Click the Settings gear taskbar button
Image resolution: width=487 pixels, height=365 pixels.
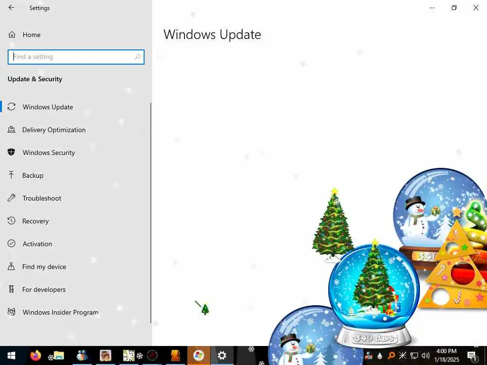pyautogui.click(x=222, y=355)
